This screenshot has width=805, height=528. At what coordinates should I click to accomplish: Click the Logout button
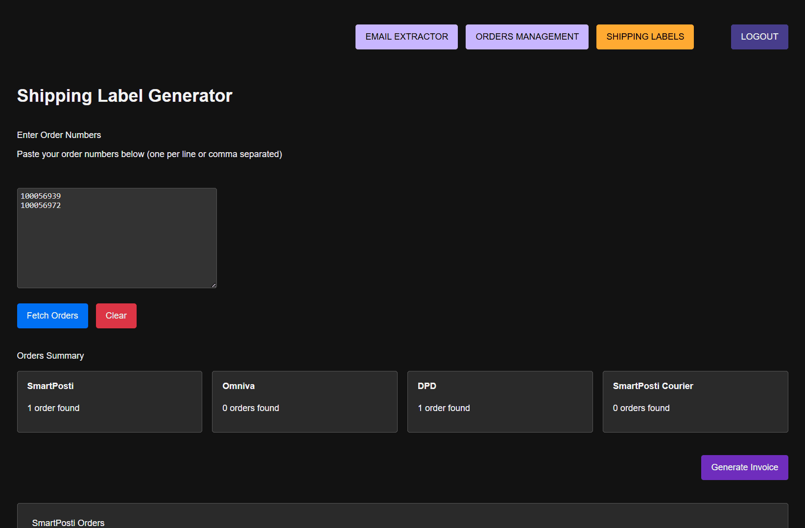pyautogui.click(x=759, y=36)
